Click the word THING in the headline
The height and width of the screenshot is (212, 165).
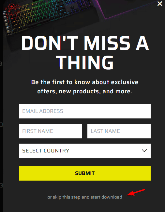(x=85, y=63)
